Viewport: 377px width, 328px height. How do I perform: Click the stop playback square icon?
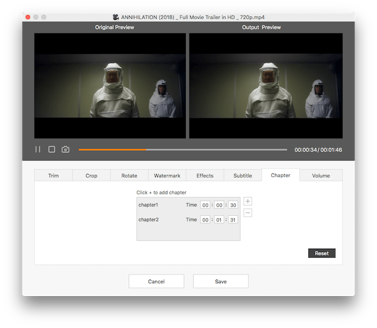(x=52, y=149)
